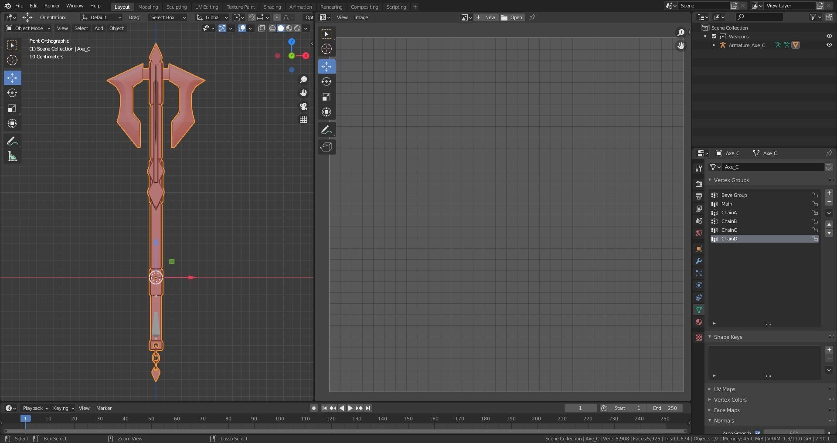Switch viewport shading to Rendered

point(297,28)
